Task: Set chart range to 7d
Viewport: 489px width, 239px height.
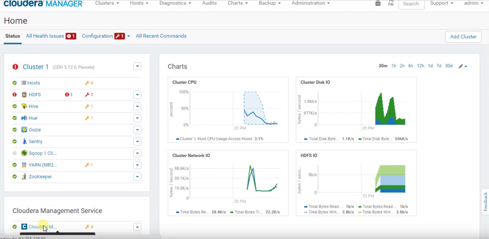Action: [439, 66]
